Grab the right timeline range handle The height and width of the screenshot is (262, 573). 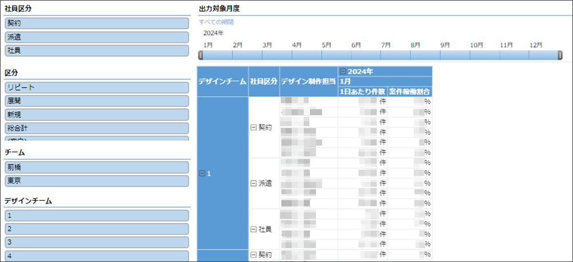point(560,55)
